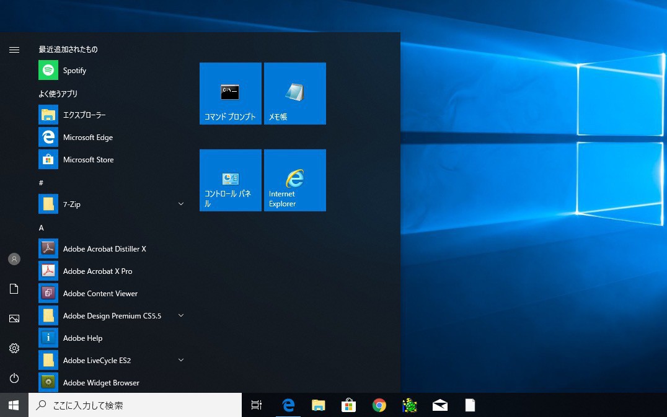667x417 pixels.
Task: Click the letter A section header
Action: tap(42, 228)
